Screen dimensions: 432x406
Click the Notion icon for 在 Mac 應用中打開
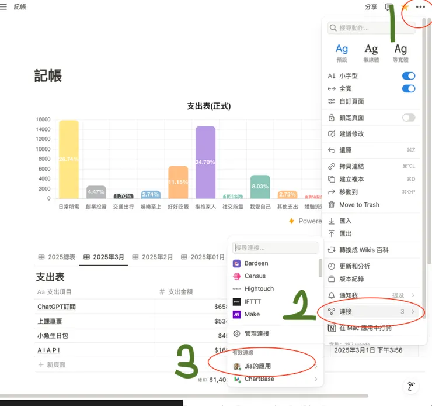332,328
